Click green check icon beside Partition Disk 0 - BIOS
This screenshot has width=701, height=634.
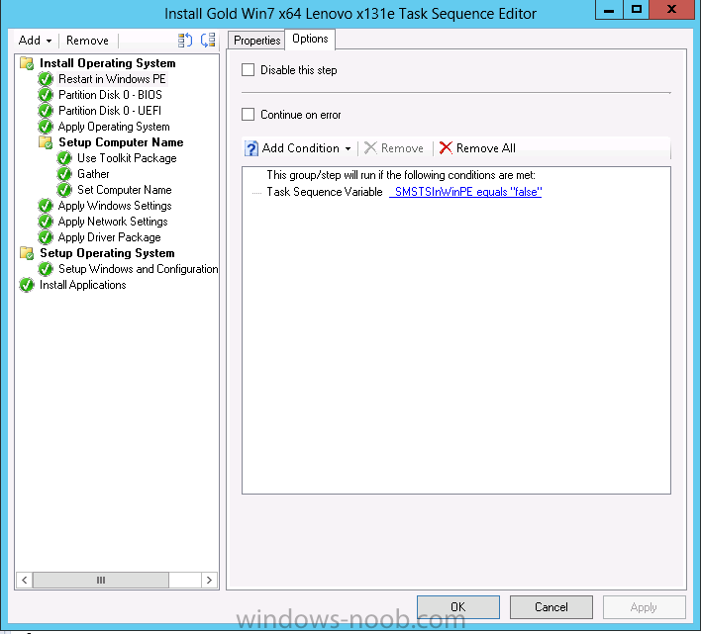(x=46, y=95)
